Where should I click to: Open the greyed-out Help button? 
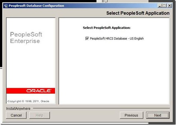pos(40,115)
